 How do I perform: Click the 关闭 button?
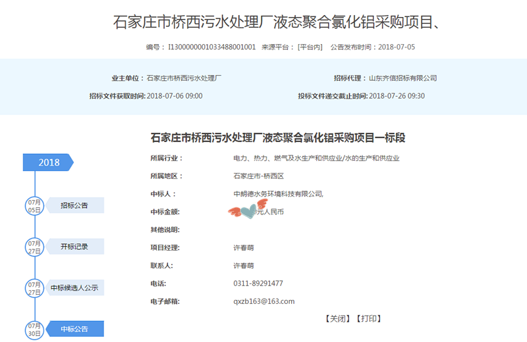[337, 318]
